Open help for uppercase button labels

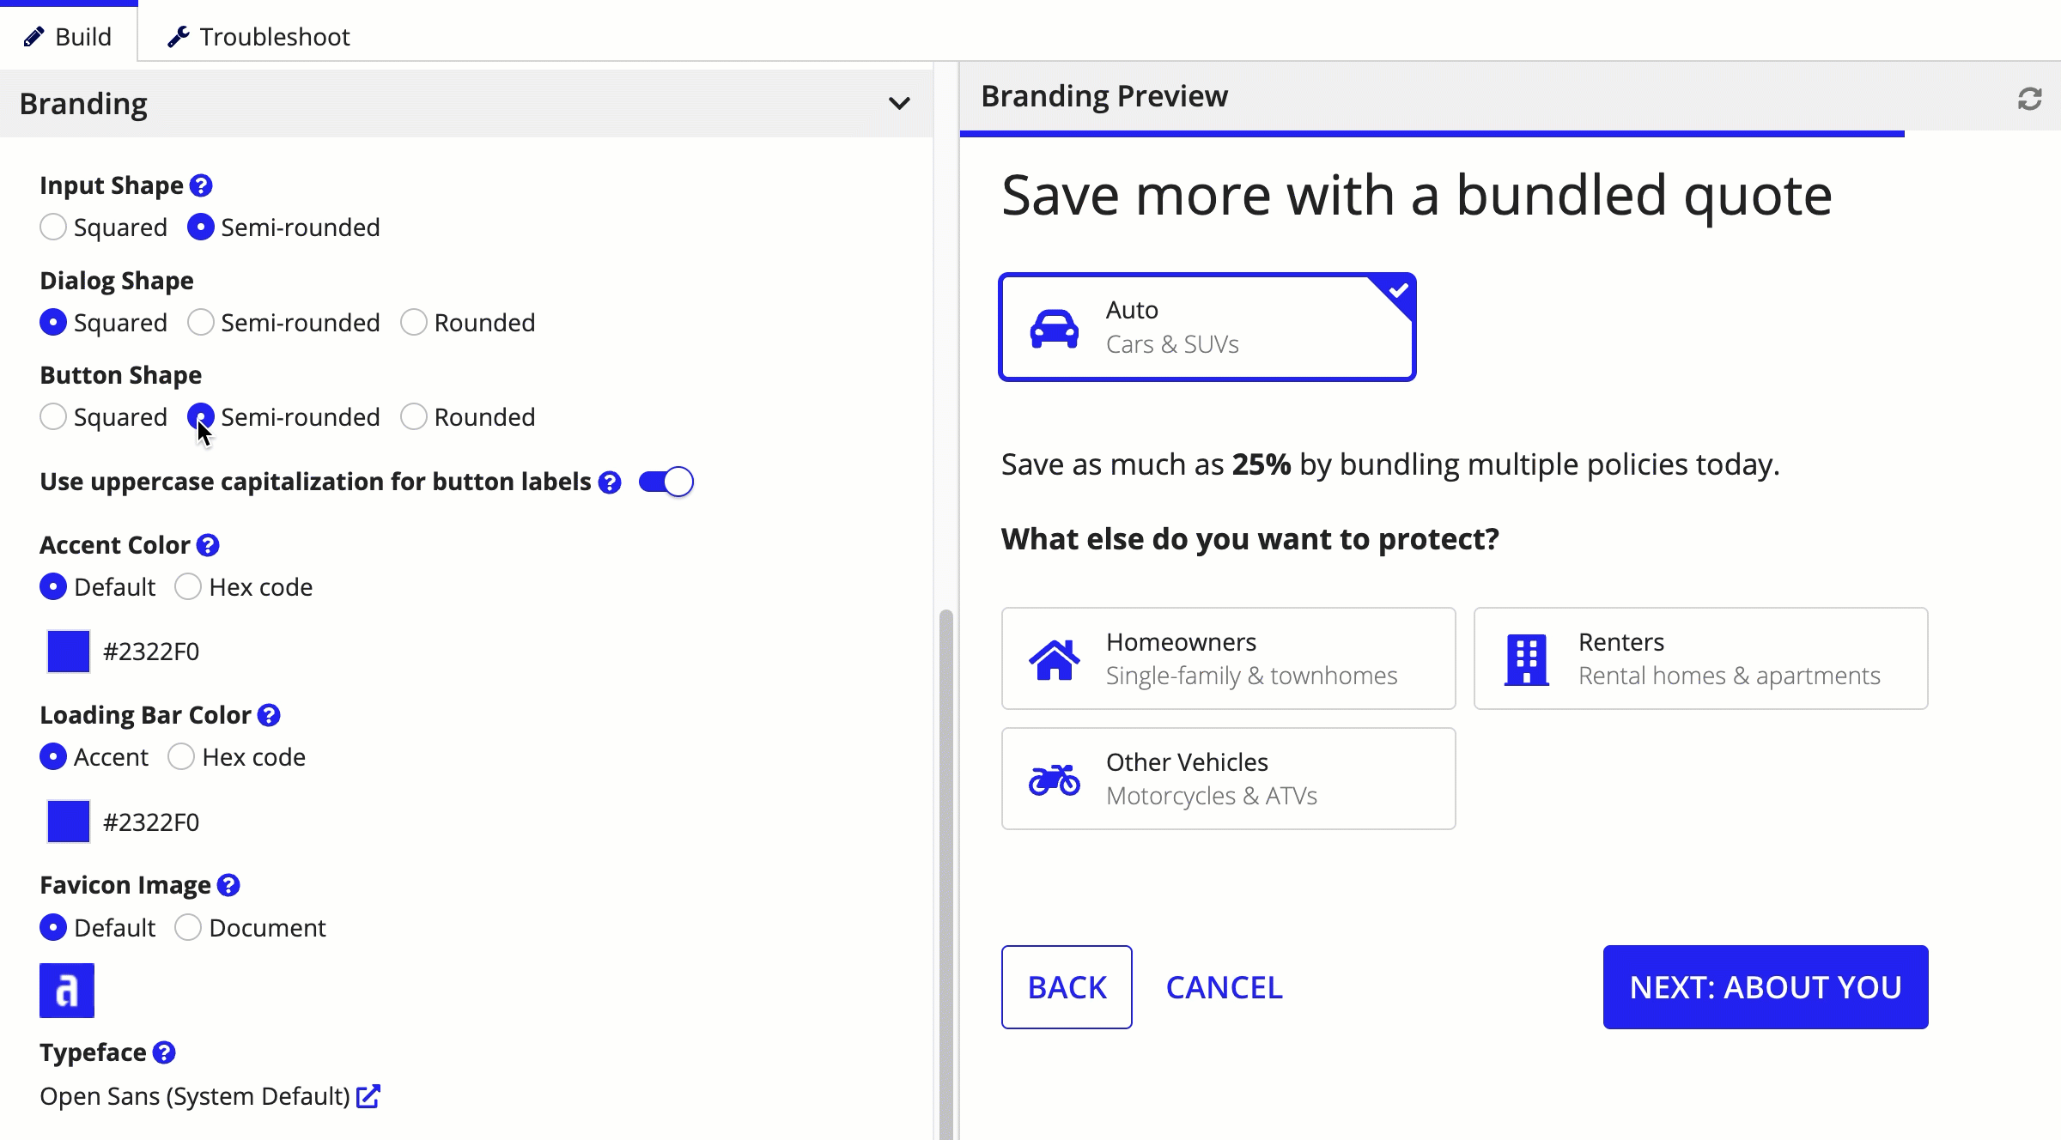point(610,482)
